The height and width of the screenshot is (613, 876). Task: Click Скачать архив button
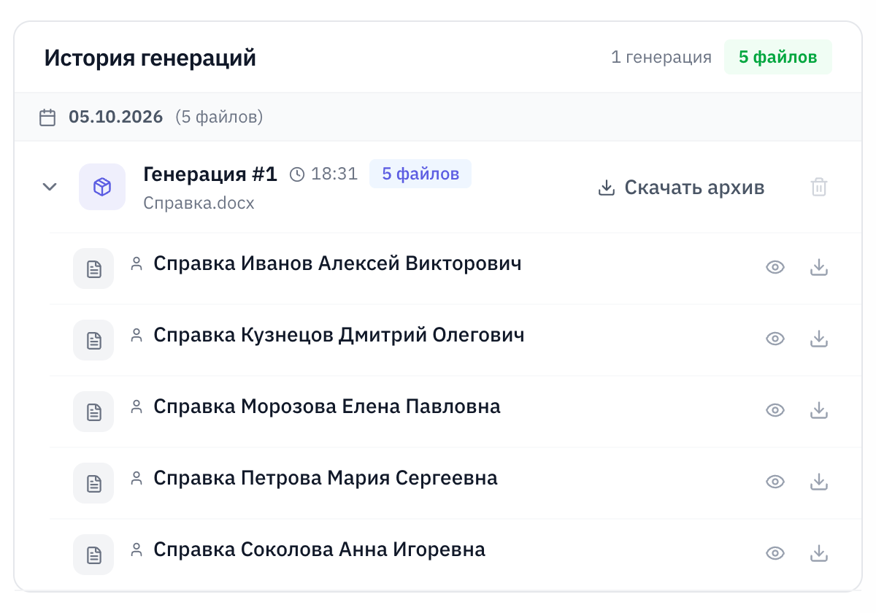click(x=681, y=188)
